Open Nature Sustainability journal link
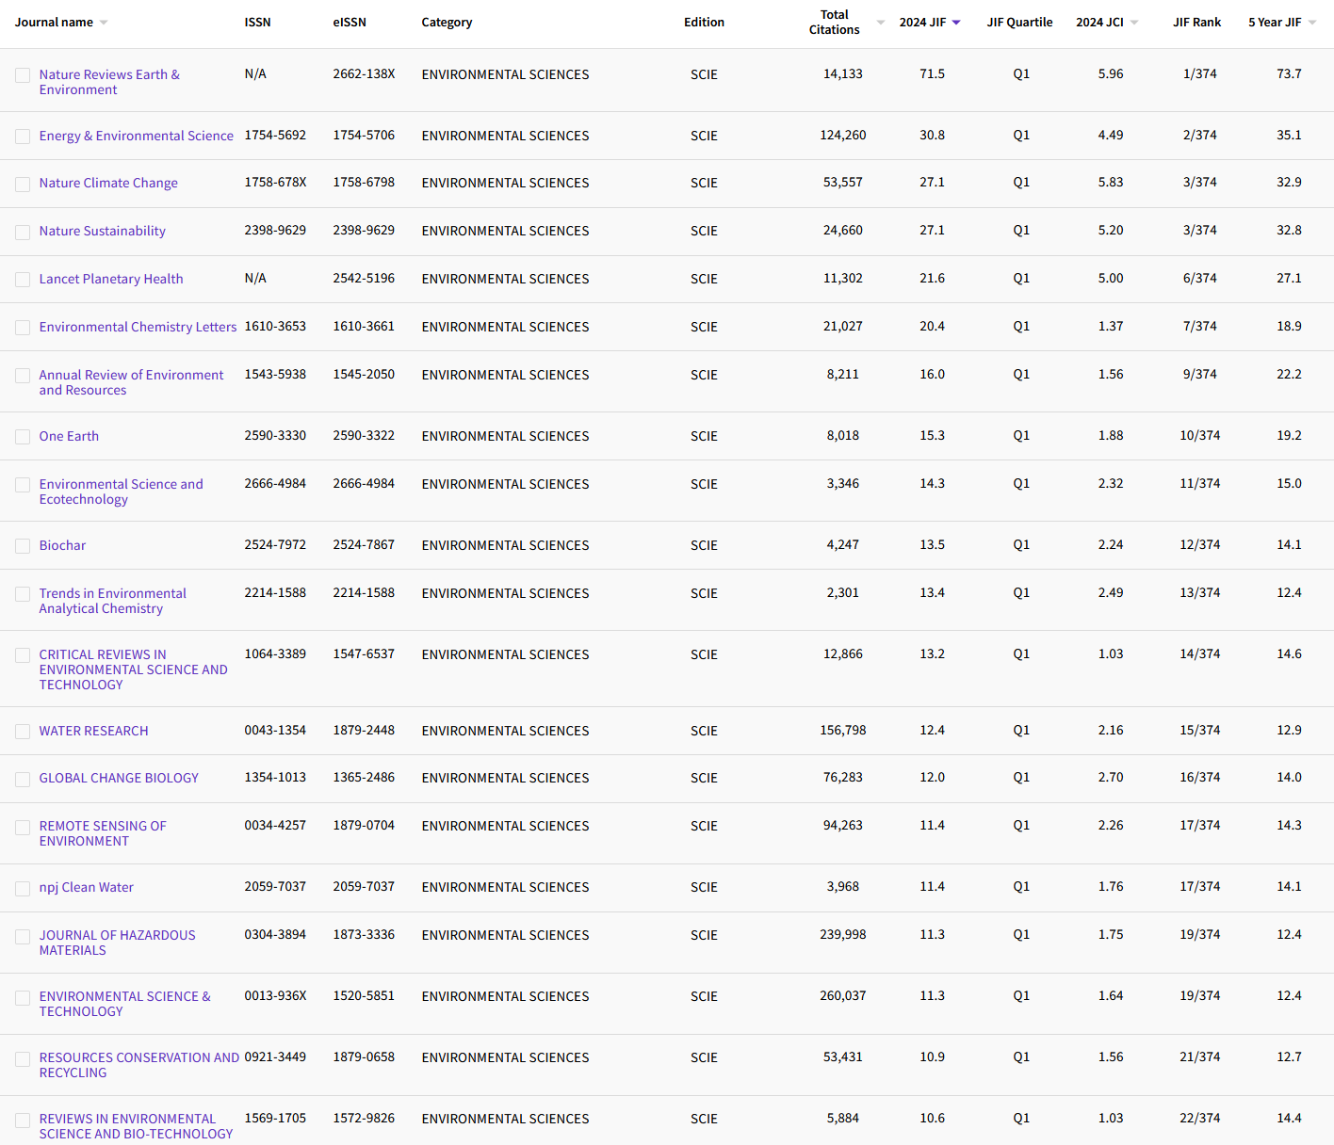The height and width of the screenshot is (1145, 1334). pyautogui.click(x=102, y=231)
